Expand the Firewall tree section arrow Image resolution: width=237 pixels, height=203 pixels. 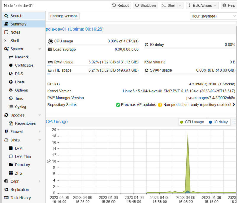pos(40,131)
